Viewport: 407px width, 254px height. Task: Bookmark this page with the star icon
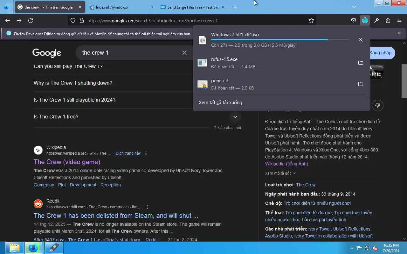click(x=311, y=20)
